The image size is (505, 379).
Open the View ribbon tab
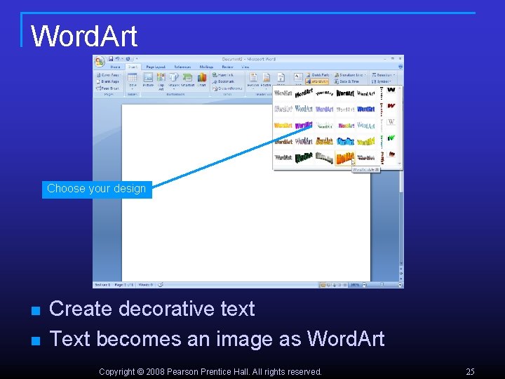pyautogui.click(x=245, y=67)
